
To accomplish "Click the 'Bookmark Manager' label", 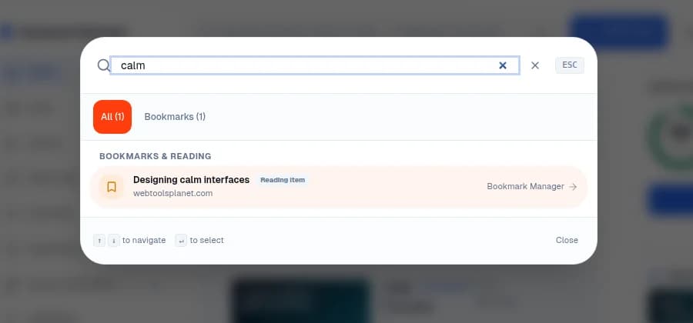I will click(525, 186).
